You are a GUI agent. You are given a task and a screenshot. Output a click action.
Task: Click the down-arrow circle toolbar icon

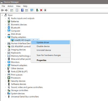45,10
